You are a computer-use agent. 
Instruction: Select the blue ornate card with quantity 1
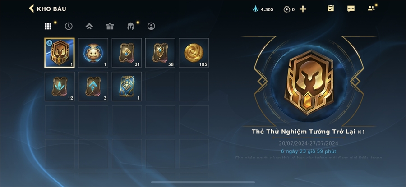(127, 87)
